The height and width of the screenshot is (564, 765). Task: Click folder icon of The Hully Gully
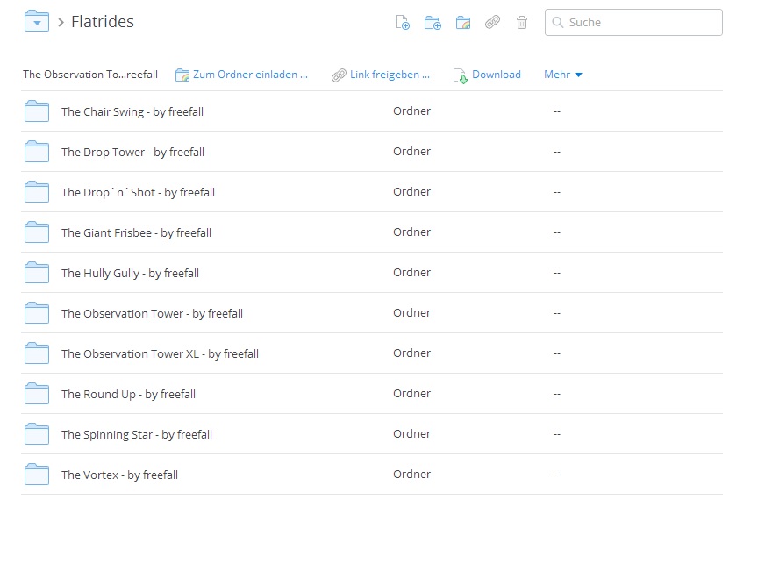[x=37, y=273]
